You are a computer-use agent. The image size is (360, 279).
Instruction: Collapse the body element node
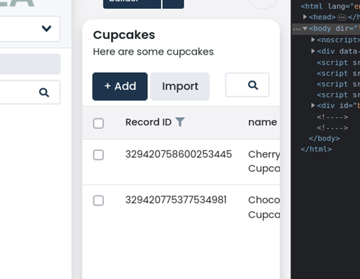[305, 28]
